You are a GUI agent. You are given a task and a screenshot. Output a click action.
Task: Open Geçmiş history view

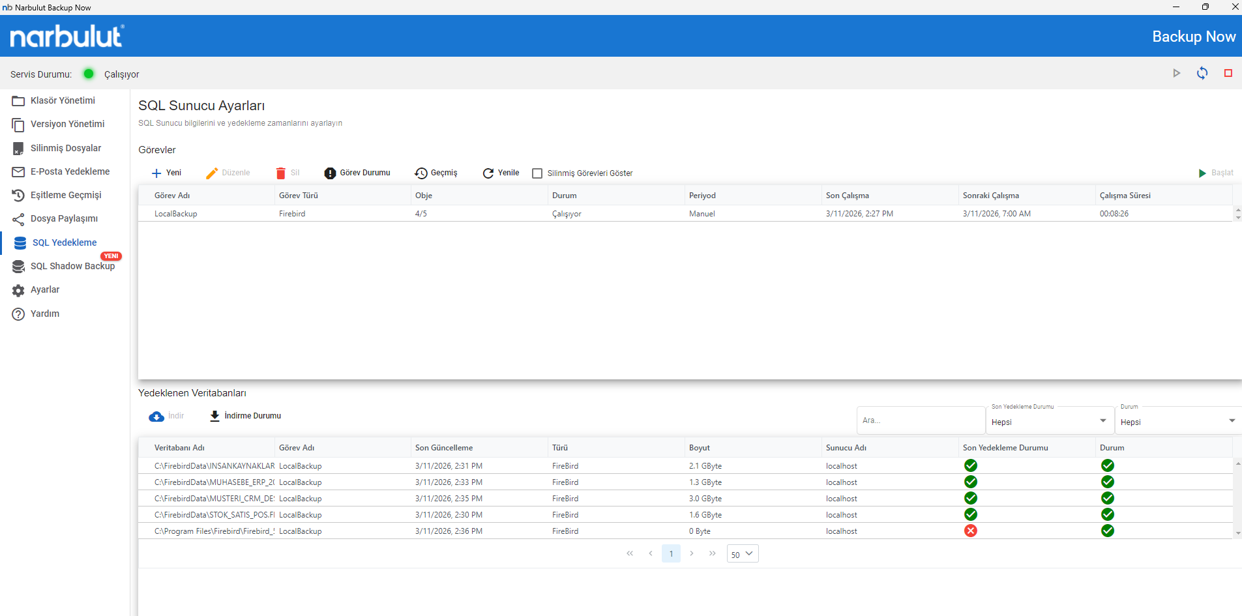click(436, 173)
